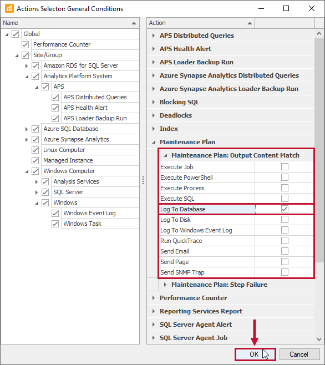
Task: Enable Run QuickTrace action checkbox
Action: [x=285, y=241]
